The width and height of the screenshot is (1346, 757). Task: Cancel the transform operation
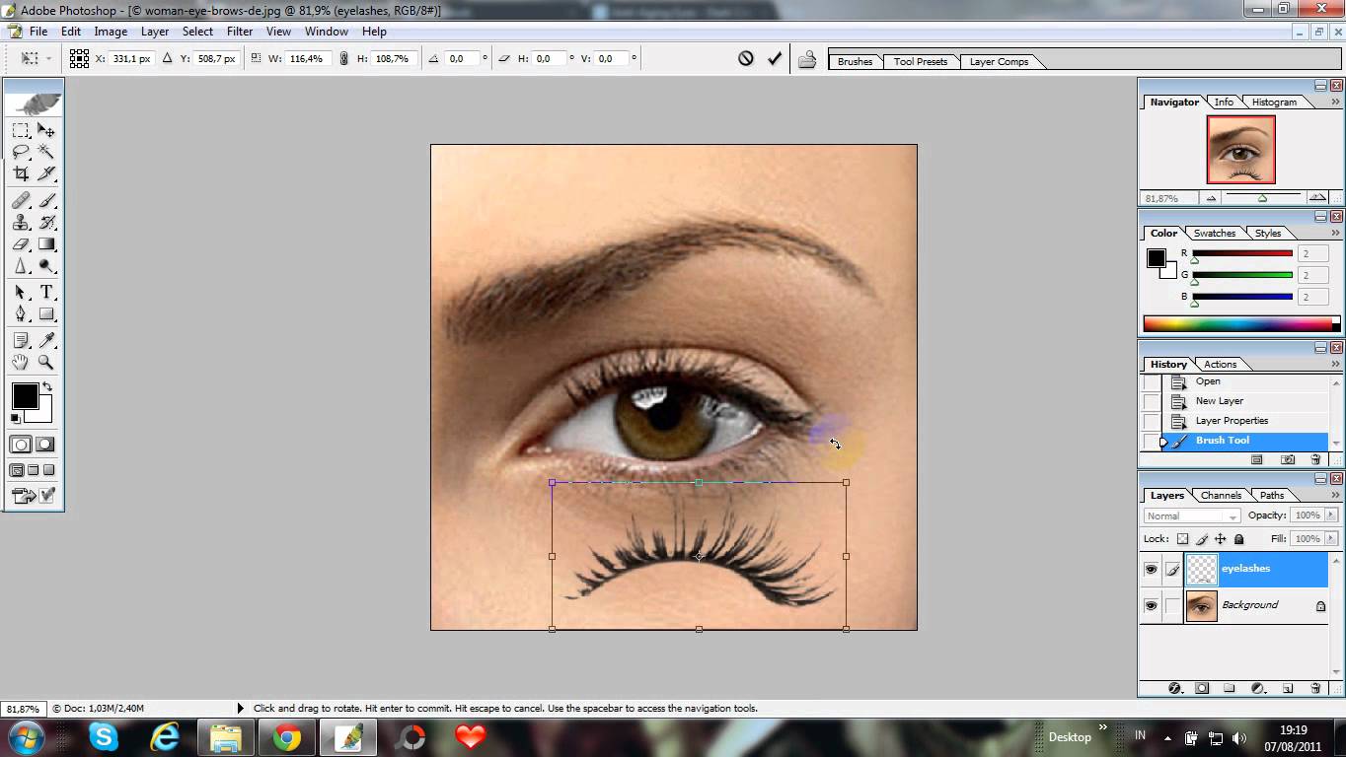point(746,59)
